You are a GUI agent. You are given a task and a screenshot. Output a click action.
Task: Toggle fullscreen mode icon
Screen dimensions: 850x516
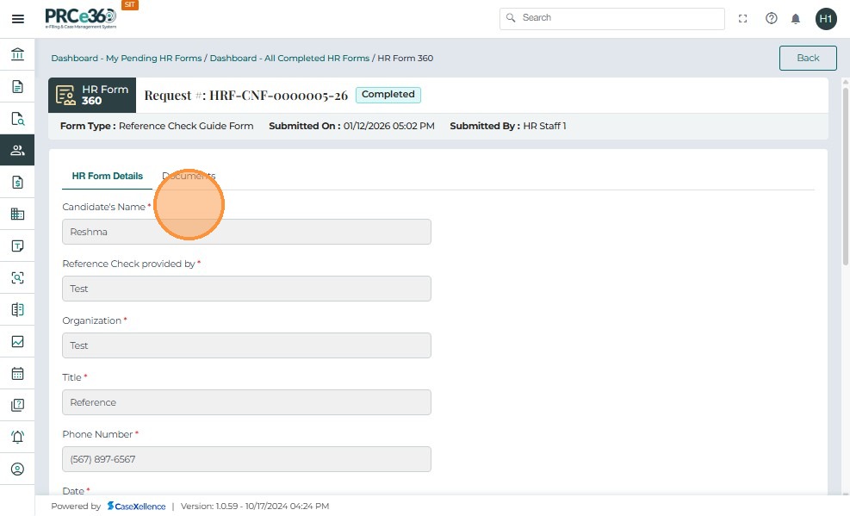click(742, 18)
